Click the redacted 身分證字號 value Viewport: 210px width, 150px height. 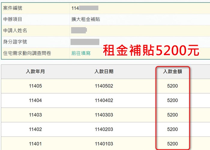click(85, 42)
